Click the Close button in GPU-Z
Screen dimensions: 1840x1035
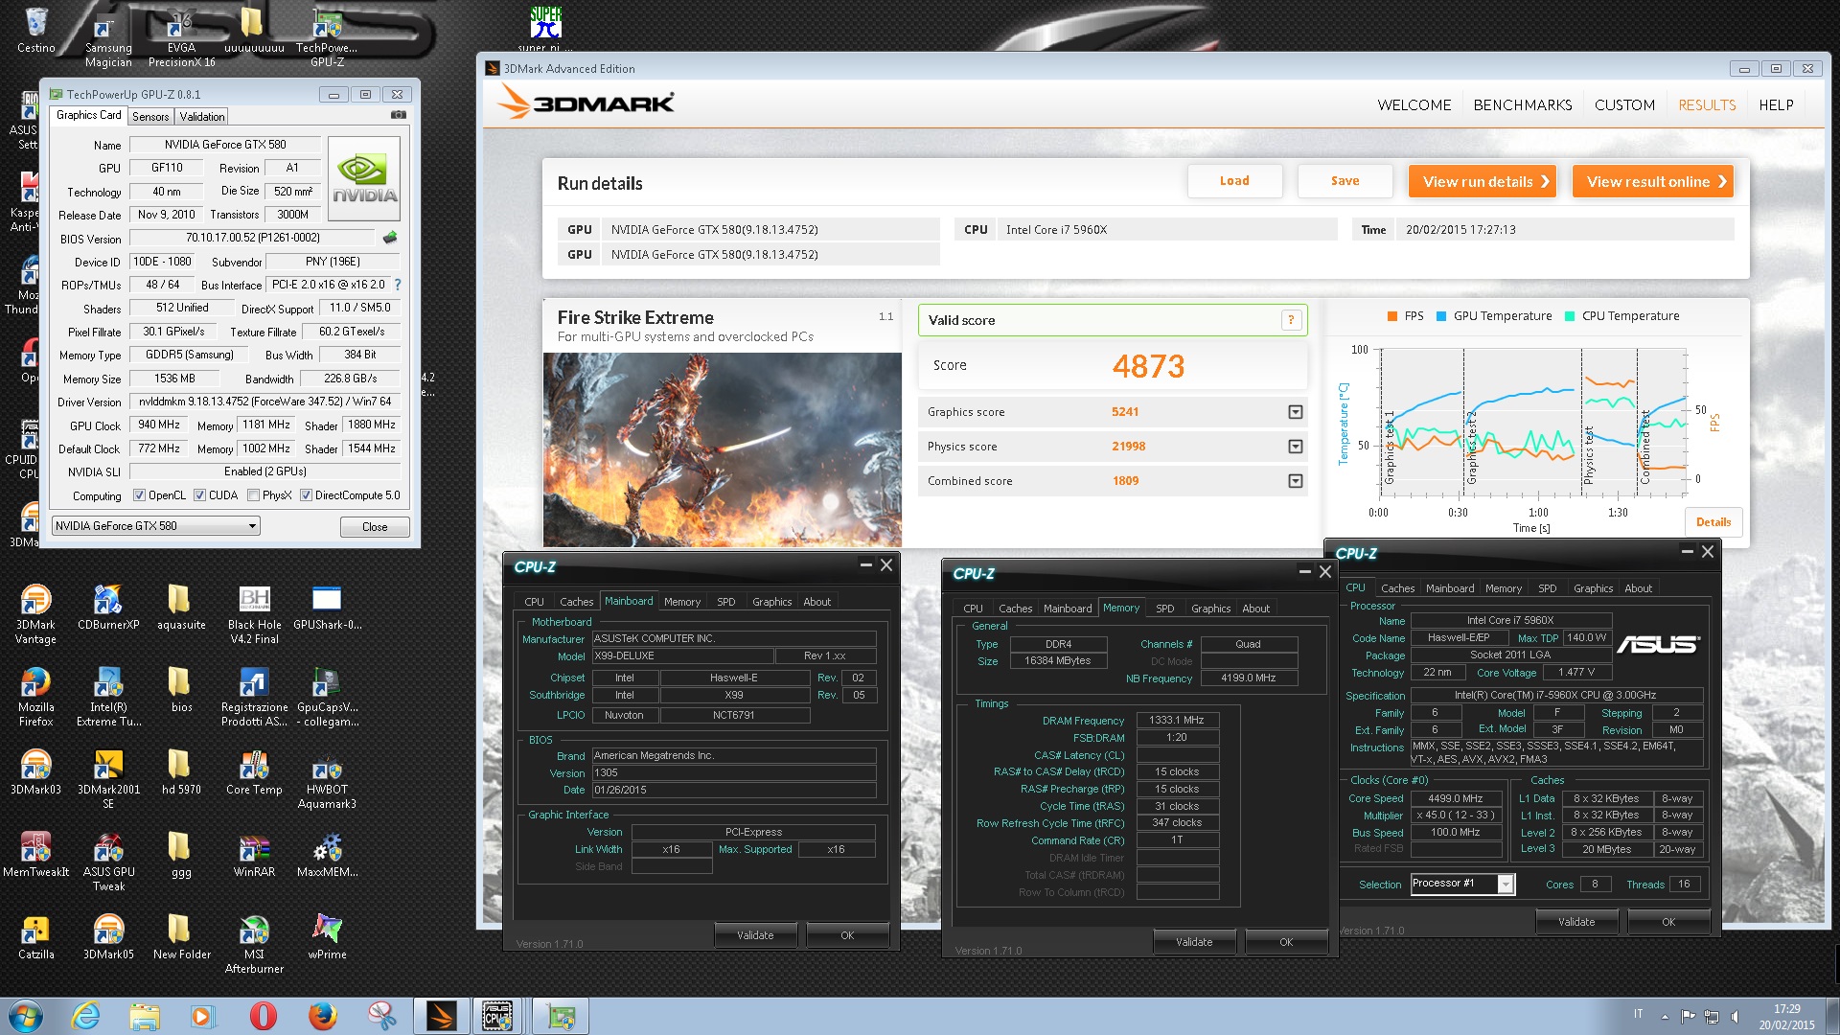pyautogui.click(x=375, y=527)
